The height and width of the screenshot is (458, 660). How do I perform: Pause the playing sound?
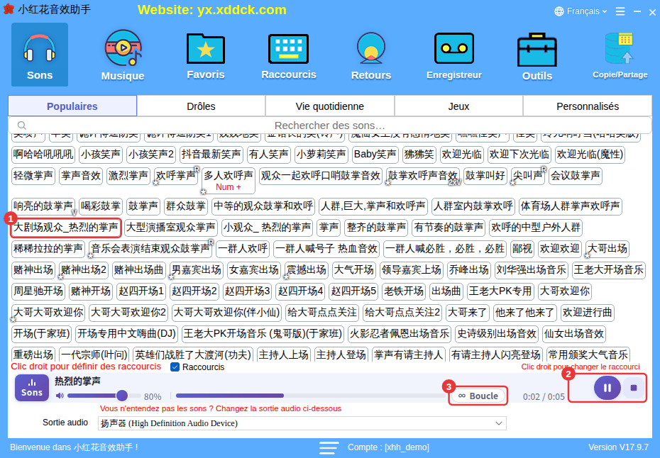click(607, 388)
